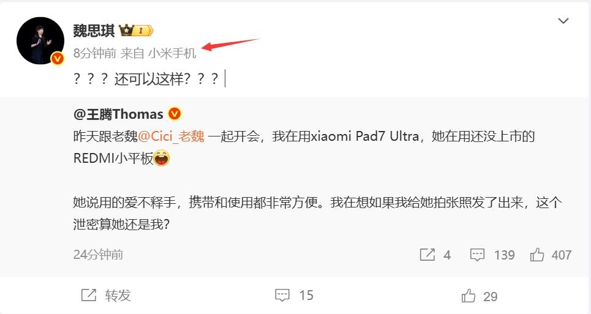Open @王腾Thomas profile link

point(118,114)
